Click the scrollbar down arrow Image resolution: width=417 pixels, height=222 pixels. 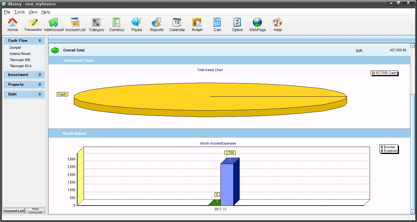coord(412,212)
